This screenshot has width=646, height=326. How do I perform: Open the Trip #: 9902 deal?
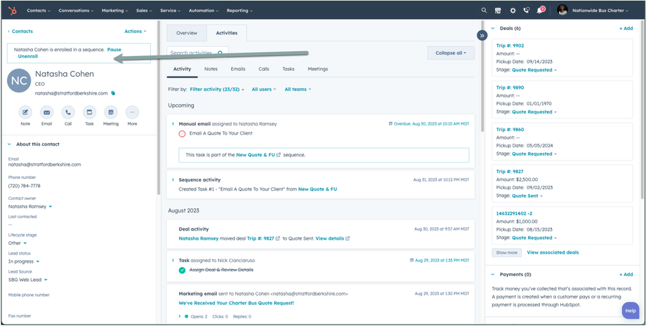510,46
